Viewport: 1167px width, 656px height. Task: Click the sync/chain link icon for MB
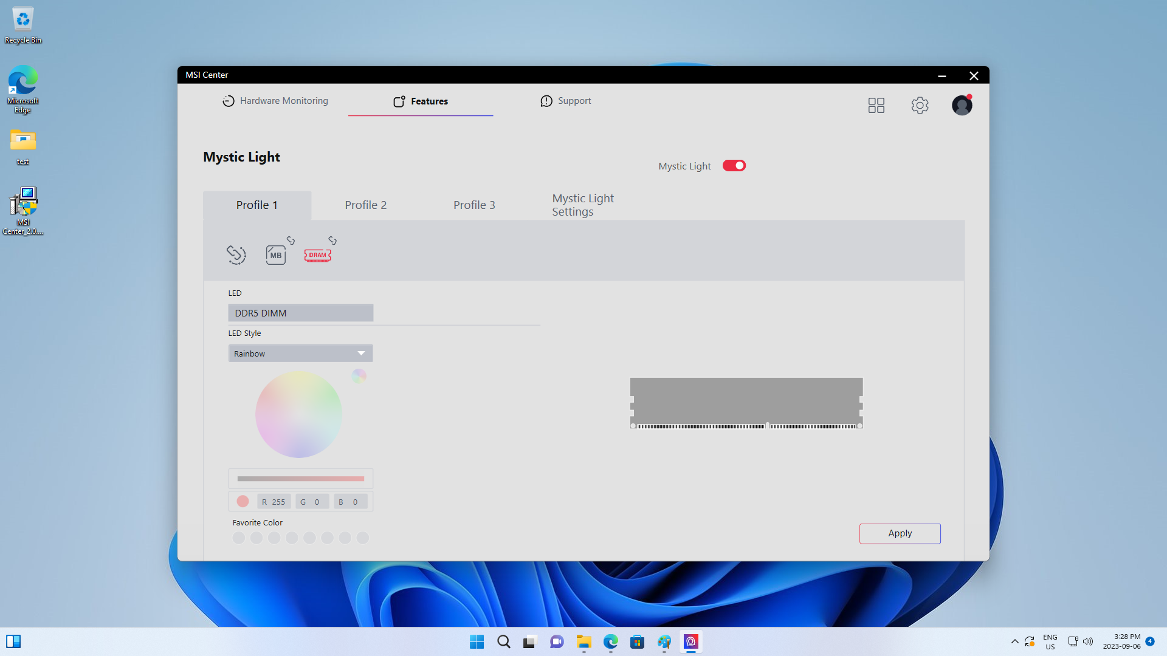[290, 241]
